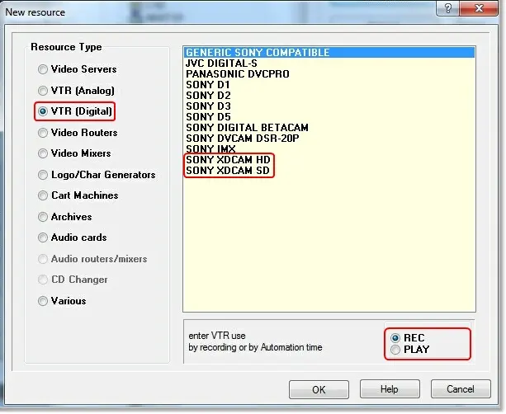Viewport: 506px width, 414px height.
Task: Cancel the New resource dialog
Action: [460, 389]
